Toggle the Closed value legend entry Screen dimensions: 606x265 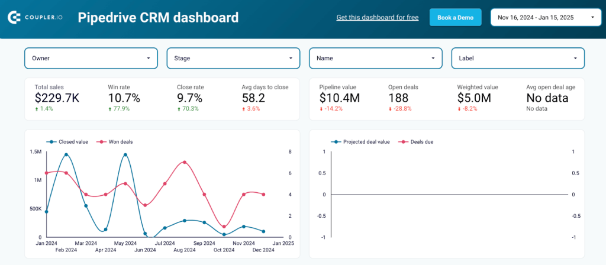coord(67,142)
